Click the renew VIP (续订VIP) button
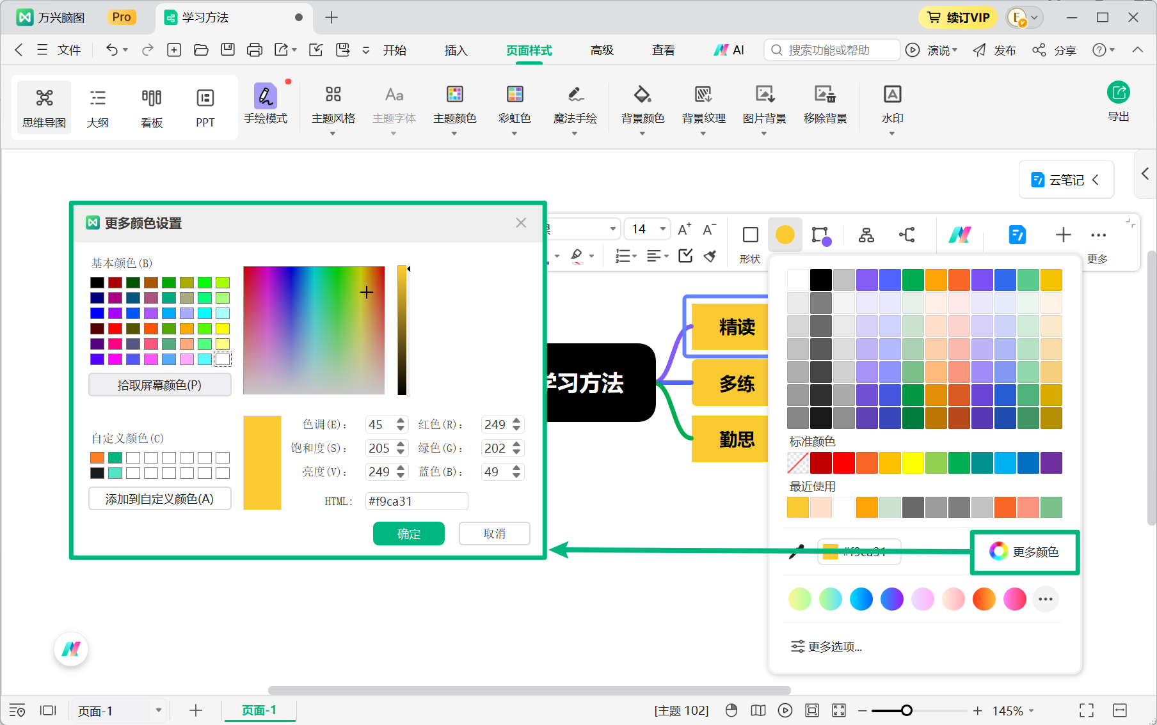 pos(958,17)
